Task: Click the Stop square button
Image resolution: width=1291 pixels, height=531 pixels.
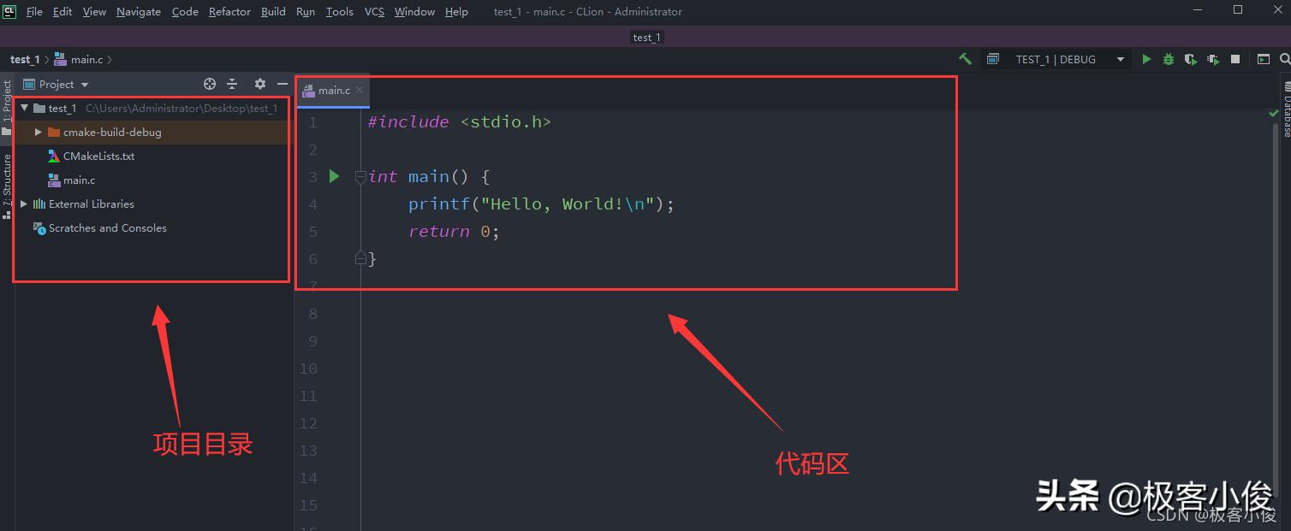Action: click(x=1235, y=59)
